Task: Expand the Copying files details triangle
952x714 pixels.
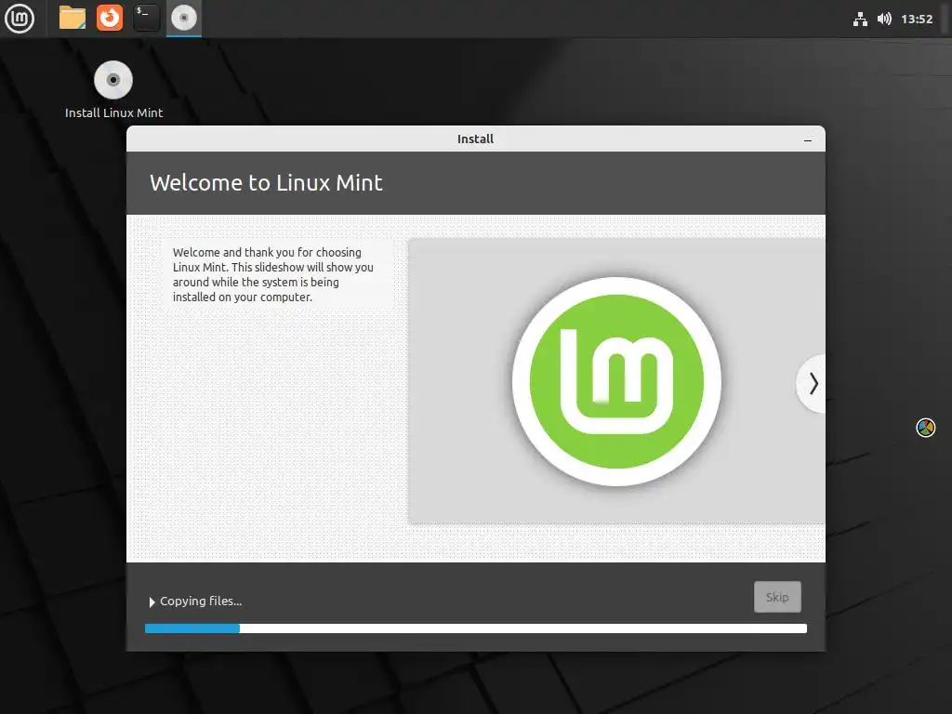Action: click(x=152, y=602)
